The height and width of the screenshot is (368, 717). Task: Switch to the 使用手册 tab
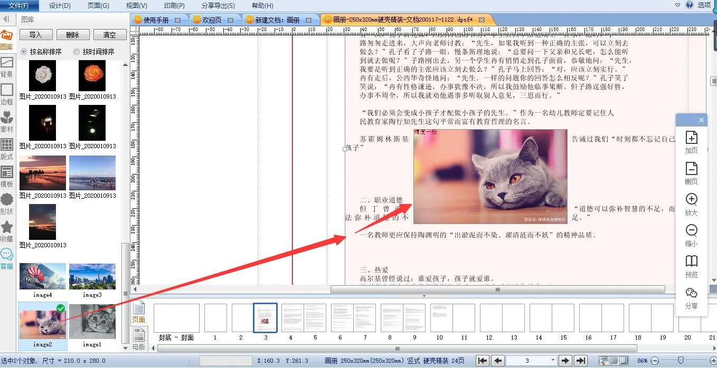point(156,20)
